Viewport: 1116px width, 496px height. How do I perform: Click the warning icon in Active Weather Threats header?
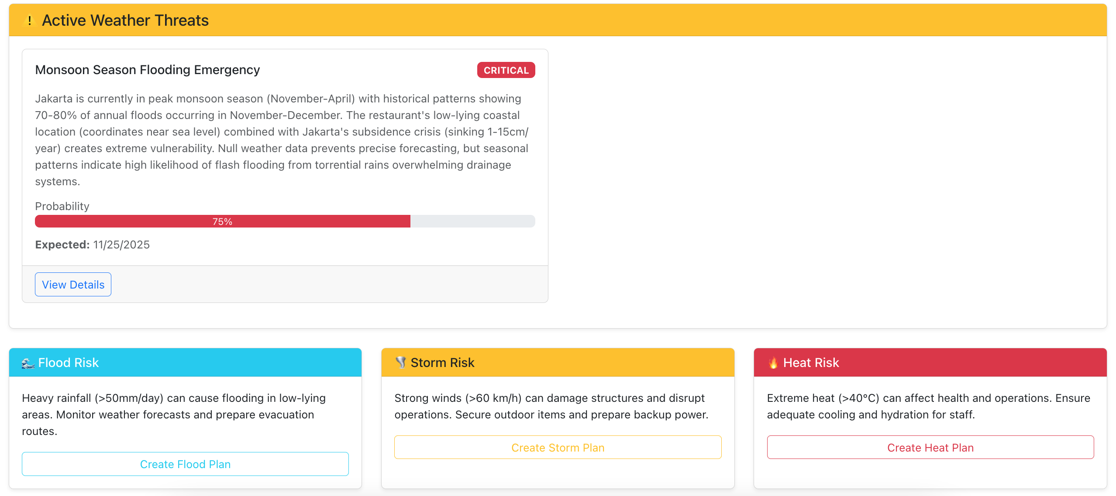[x=29, y=20]
